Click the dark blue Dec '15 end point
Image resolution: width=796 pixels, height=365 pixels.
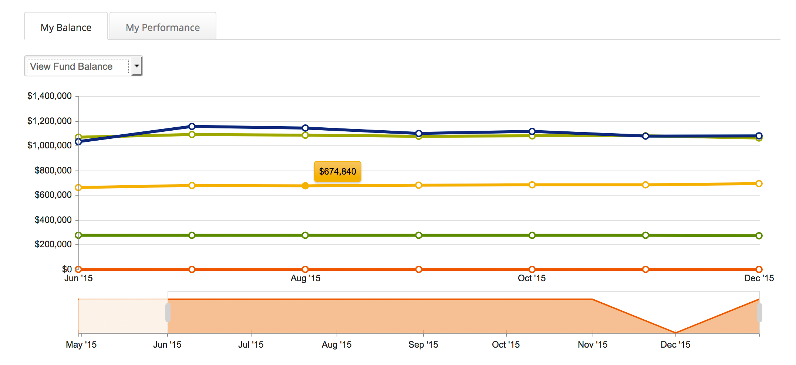tap(759, 135)
